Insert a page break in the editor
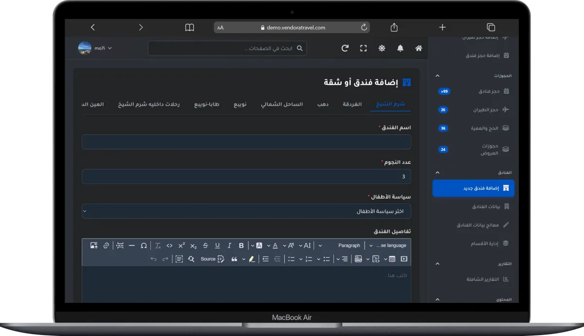The height and width of the screenshot is (336, 584). [120, 245]
